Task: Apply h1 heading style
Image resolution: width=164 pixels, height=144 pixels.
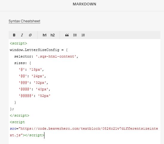Action: [45, 35]
